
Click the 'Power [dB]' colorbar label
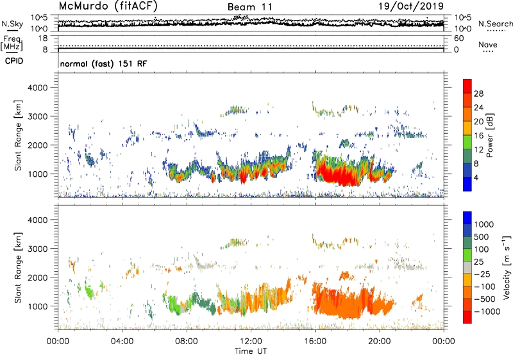point(490,135)
